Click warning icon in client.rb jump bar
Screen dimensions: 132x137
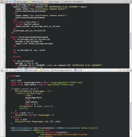point(128,2)
